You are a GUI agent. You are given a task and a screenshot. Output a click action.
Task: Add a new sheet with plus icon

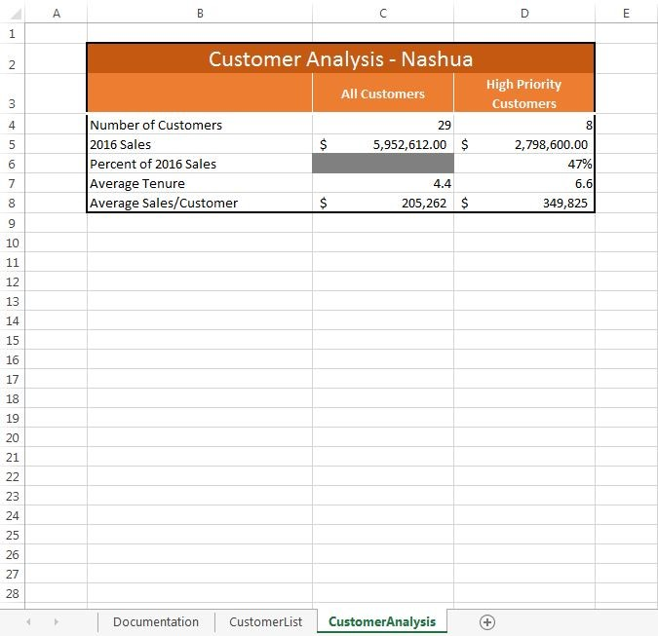click(486, 622)
